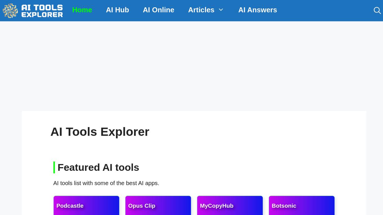Open the Podcastle tool card
Screen dimensions: 383x215
[x=86, y=205]
